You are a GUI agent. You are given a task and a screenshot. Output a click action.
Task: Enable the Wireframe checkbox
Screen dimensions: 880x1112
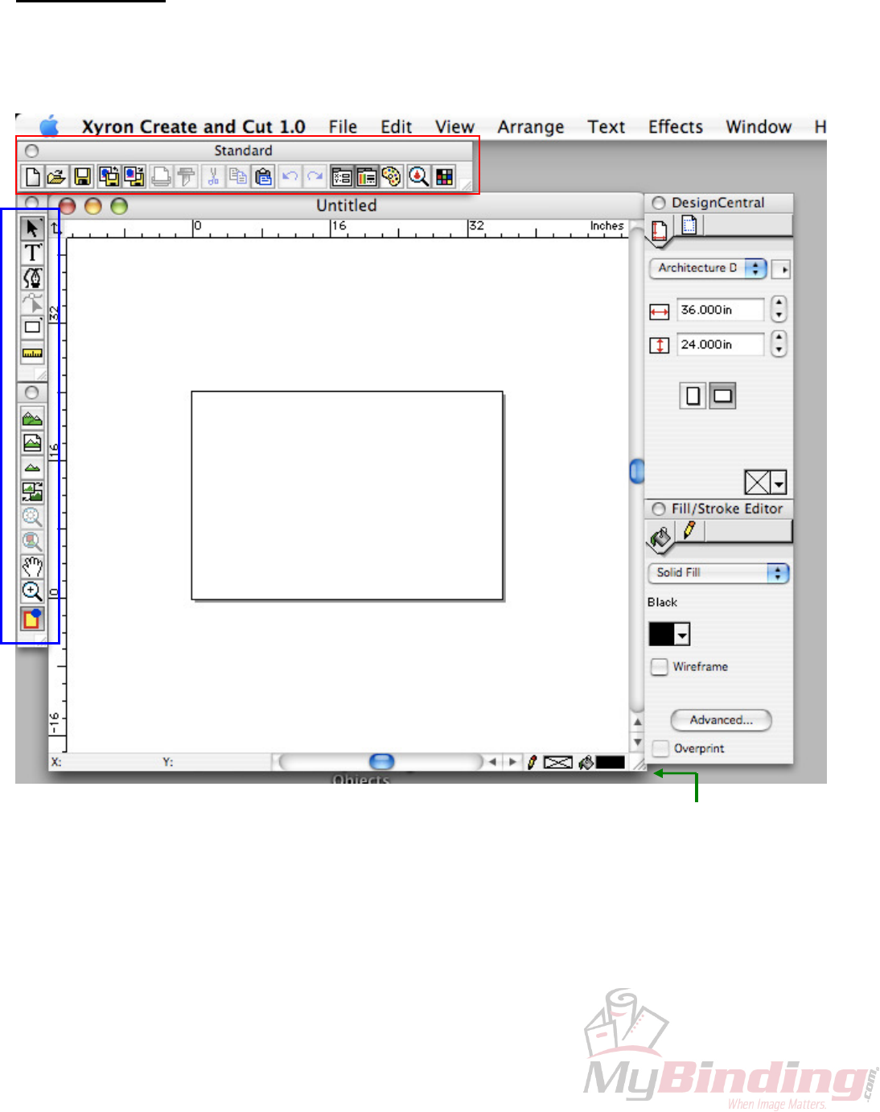pos(660,667)
